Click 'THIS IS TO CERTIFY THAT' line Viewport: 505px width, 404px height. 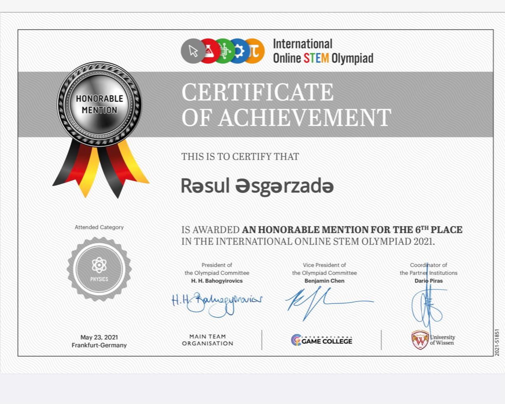240,156
